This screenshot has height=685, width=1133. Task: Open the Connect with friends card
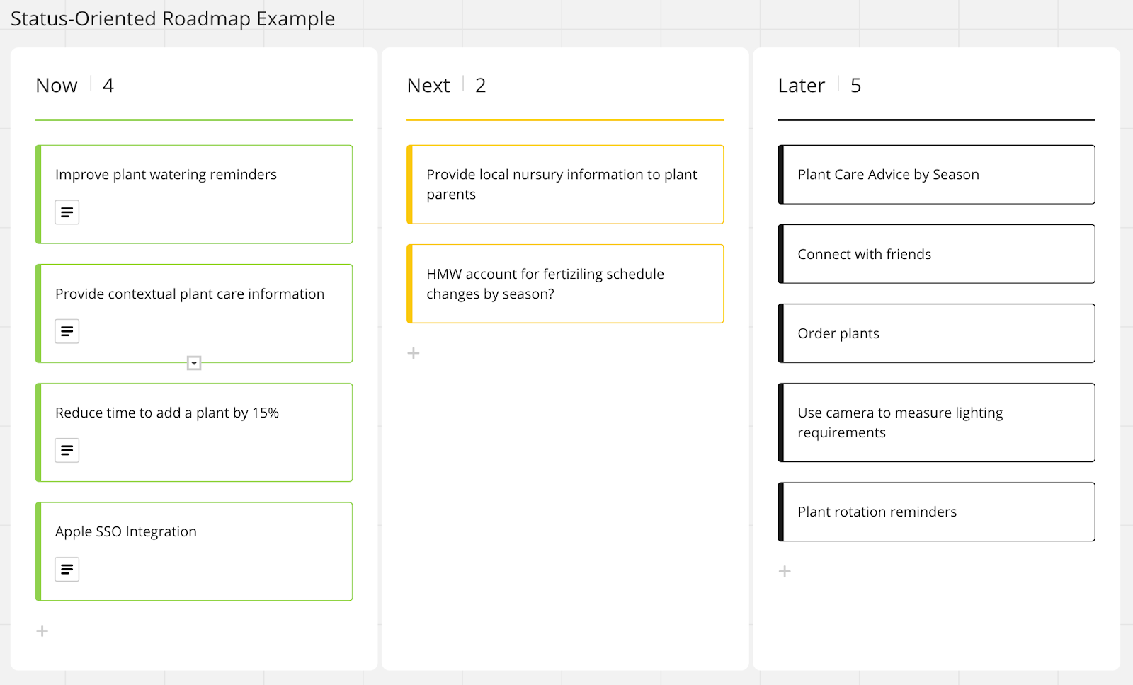click(936, 254)
